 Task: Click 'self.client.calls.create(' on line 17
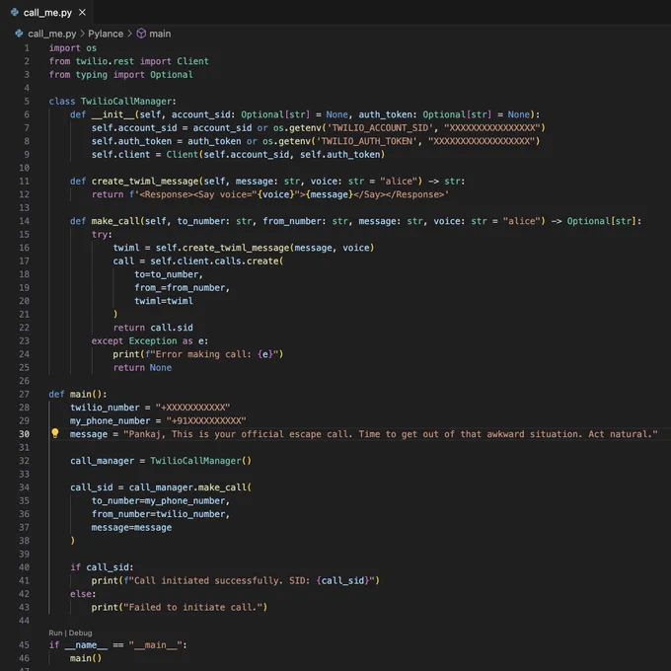pos(216,261)
